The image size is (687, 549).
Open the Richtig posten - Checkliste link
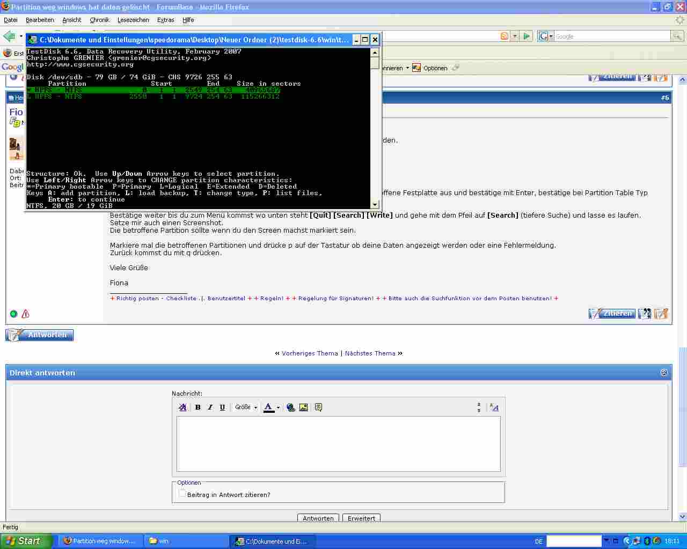[x=156, y=299]
